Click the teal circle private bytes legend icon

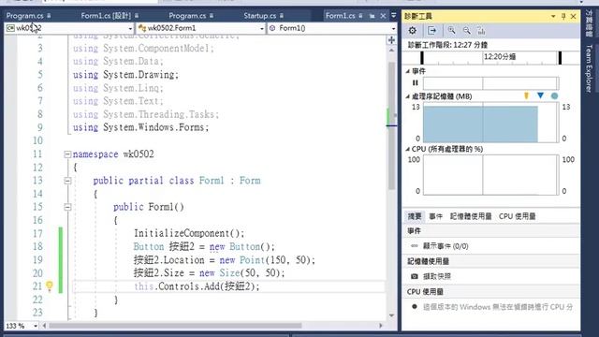(x=554, y=95)
